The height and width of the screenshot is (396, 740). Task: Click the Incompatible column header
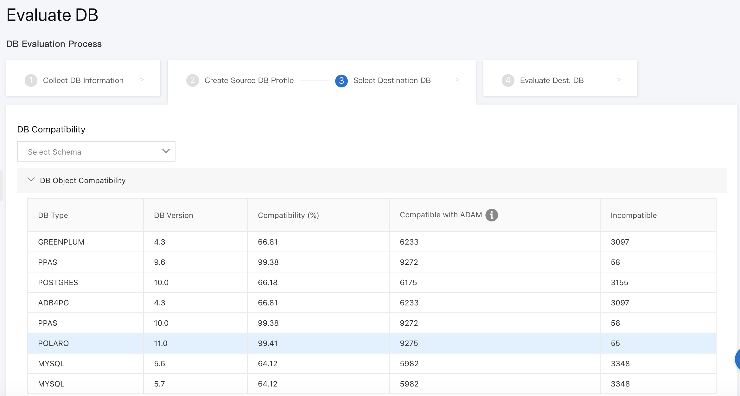634,215
